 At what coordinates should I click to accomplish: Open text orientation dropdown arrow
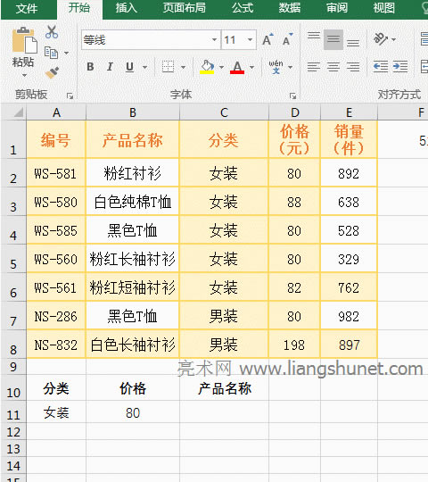tap(394, 39)
